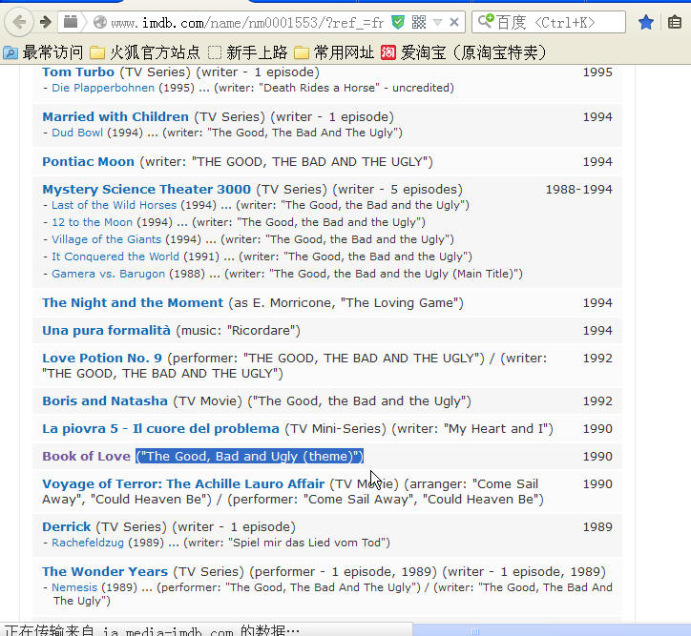Open the Tom Turbo link
The image size is (691, 636).
pos(78,72)
